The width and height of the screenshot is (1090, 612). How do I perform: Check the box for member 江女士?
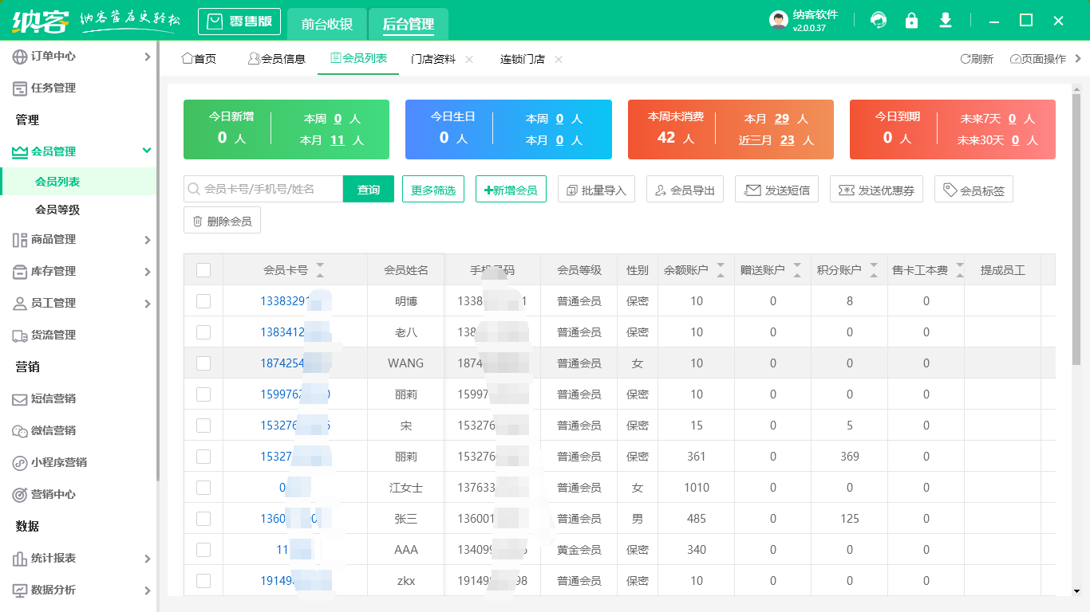click(x=203, y=487)
